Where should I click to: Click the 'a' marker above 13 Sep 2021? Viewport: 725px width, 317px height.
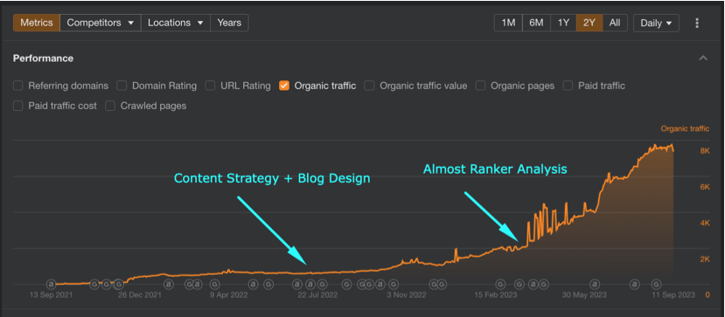pos(52,284)
